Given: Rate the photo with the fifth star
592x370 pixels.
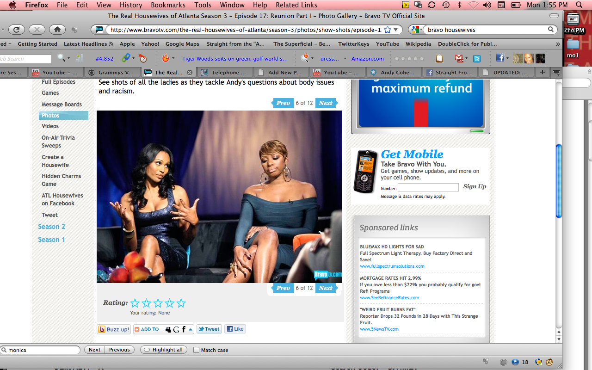Looking at the screenshot, I should (x=181, y=303).
